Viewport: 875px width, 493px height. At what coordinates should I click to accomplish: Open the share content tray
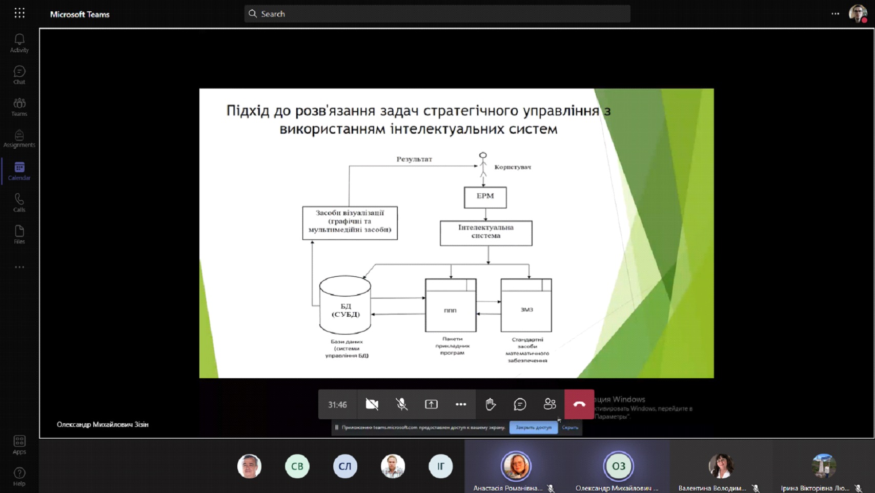[x=431, y=404]
